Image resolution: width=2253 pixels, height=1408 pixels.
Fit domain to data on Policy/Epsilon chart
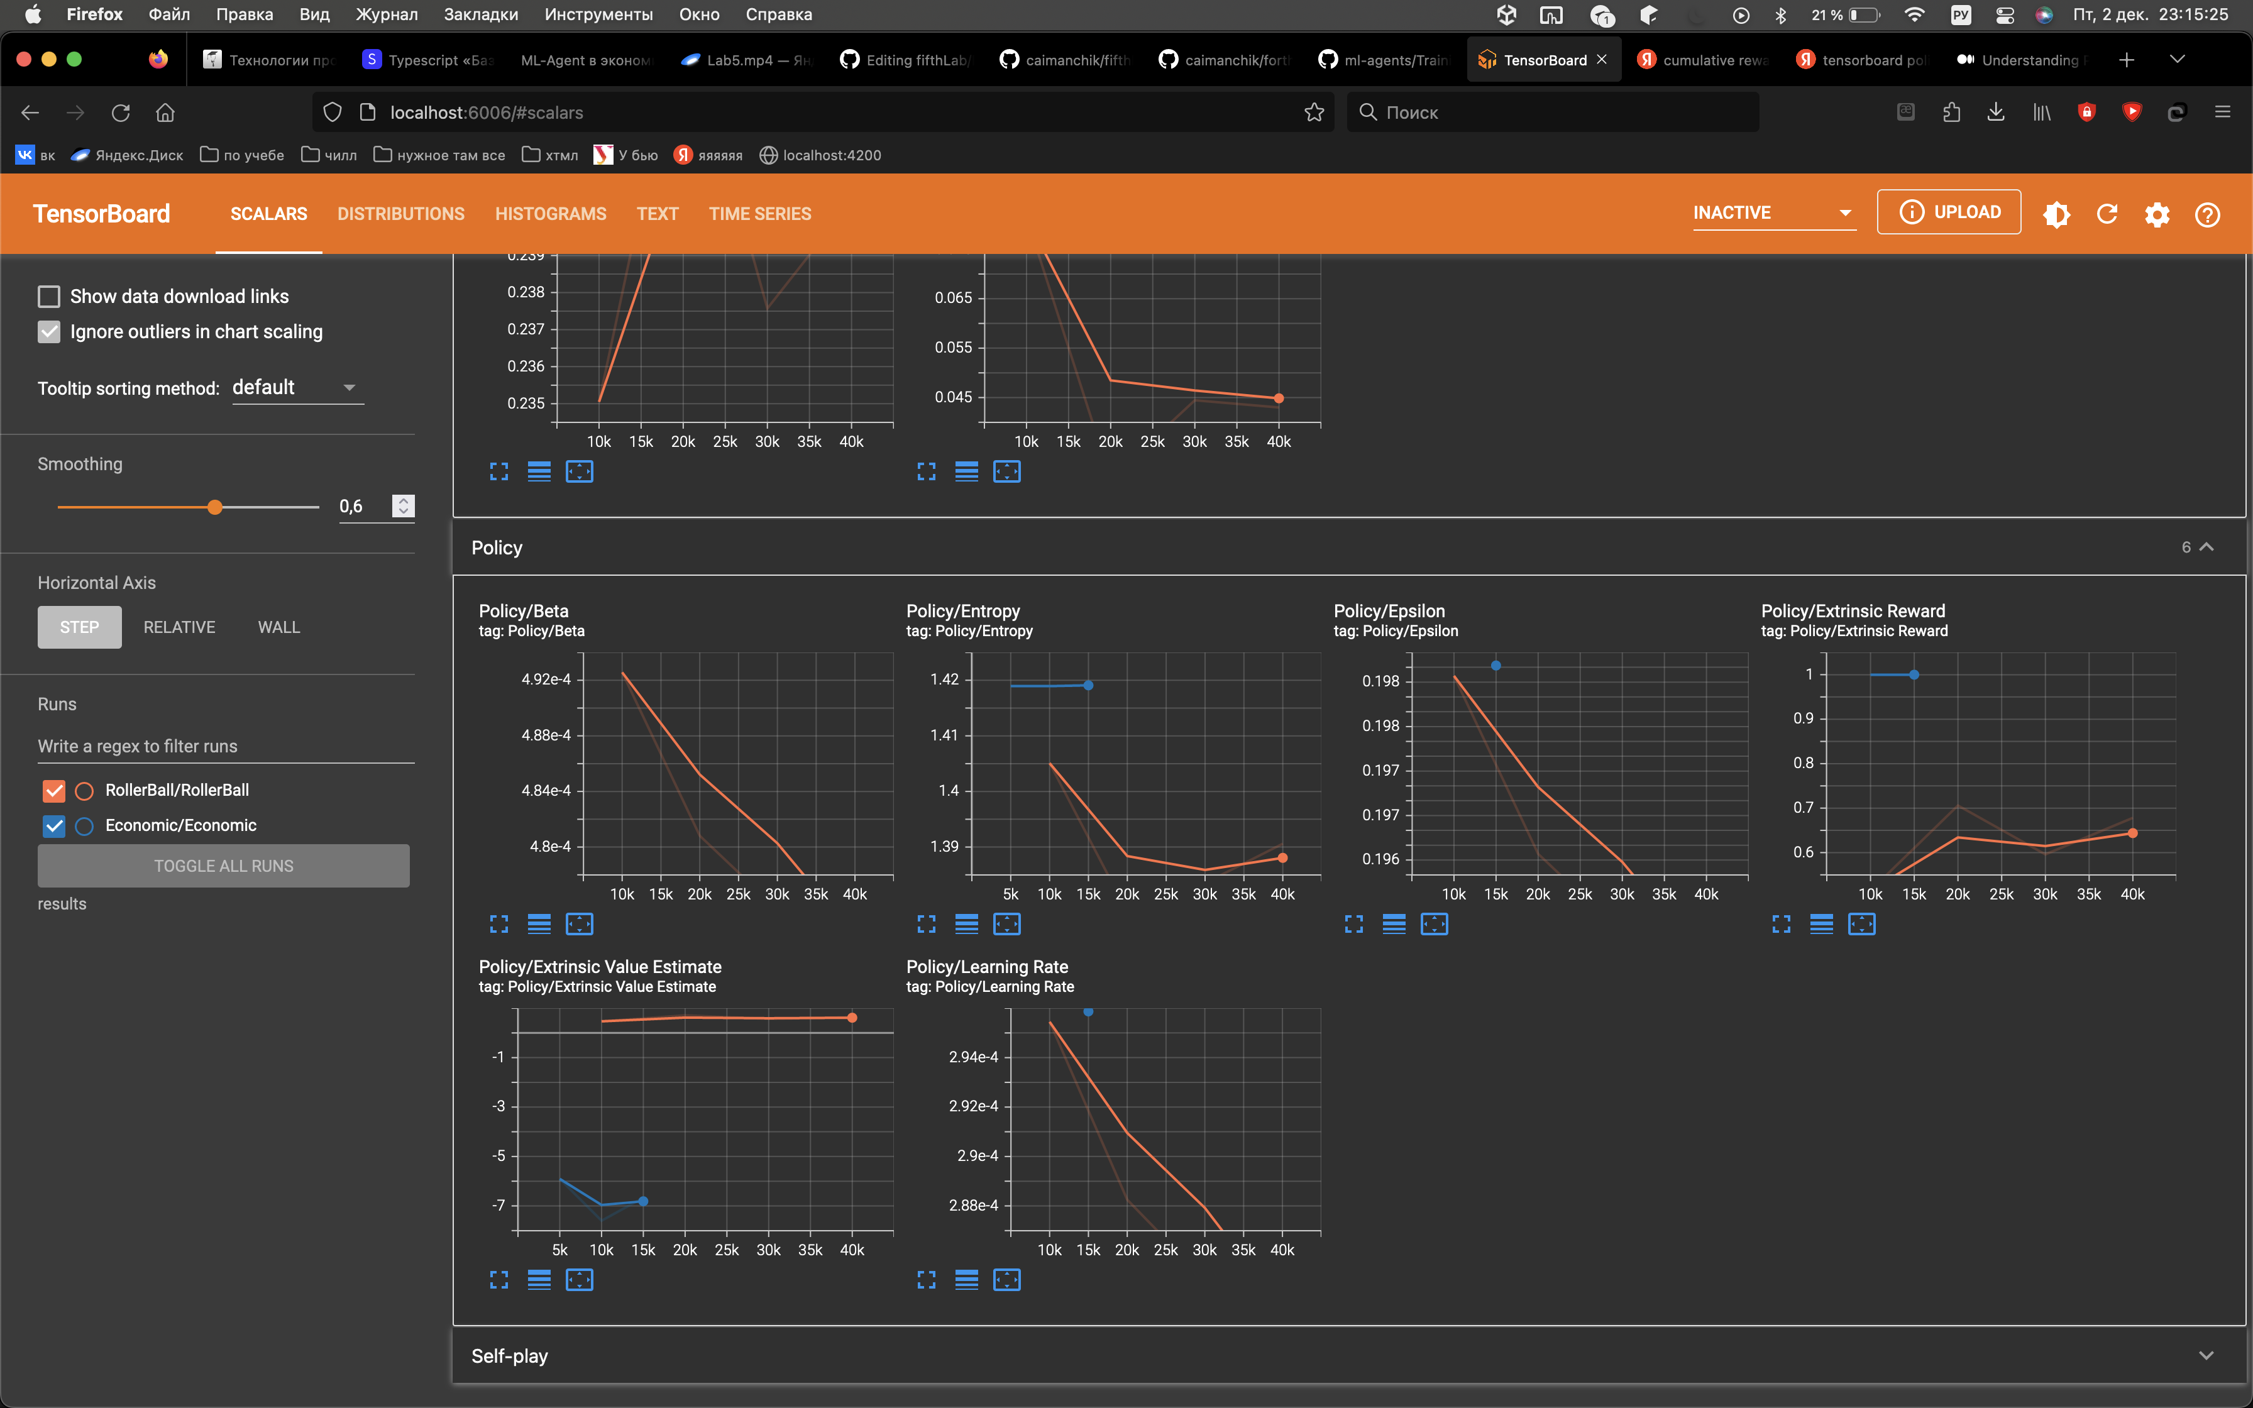[x=1435, y=924]
